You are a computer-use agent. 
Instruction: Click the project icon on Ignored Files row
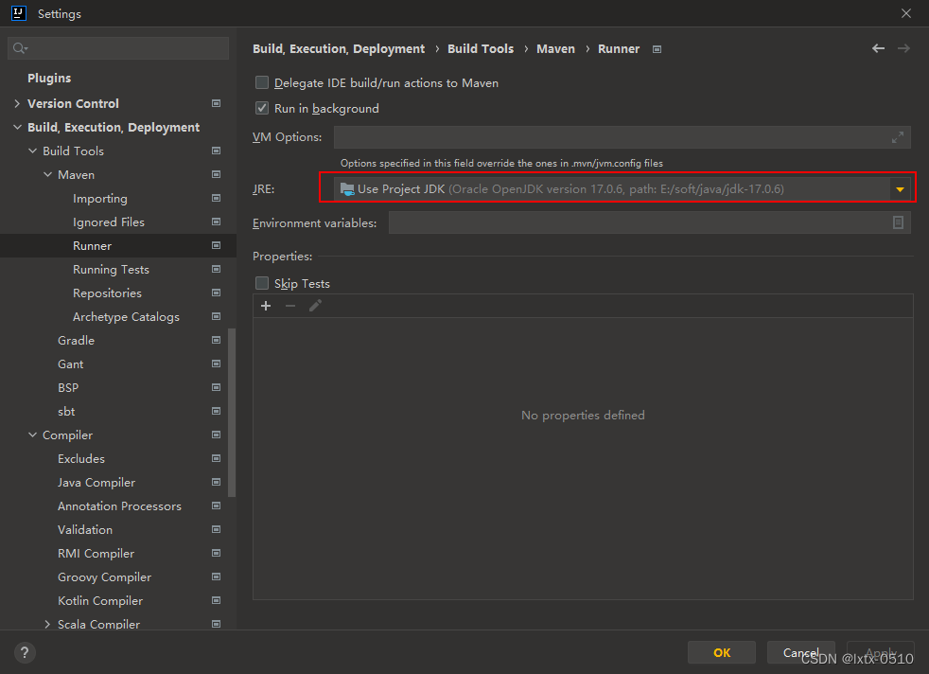(217, 222)
